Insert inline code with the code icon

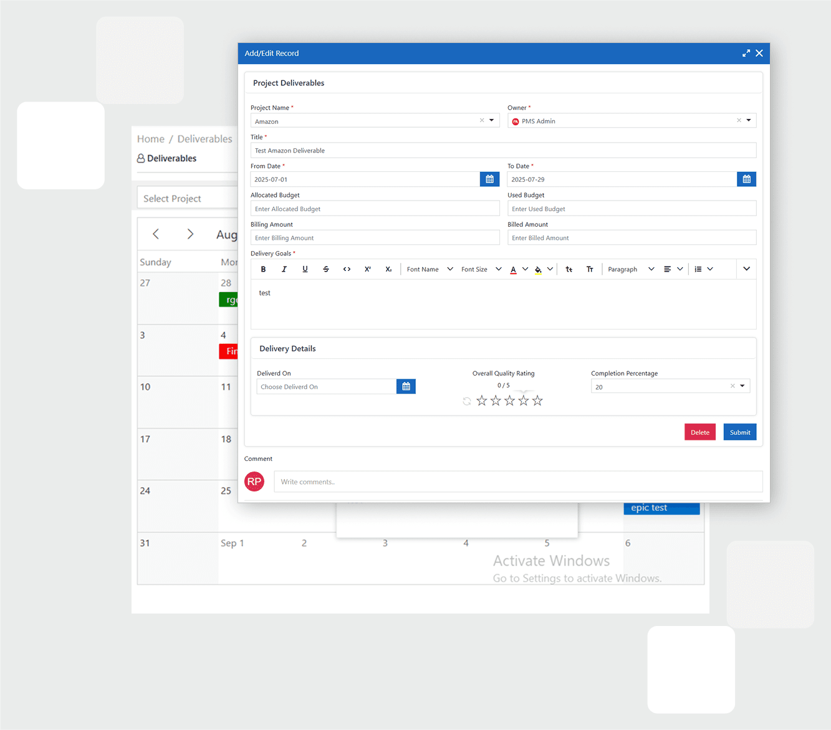click(347, 269)
